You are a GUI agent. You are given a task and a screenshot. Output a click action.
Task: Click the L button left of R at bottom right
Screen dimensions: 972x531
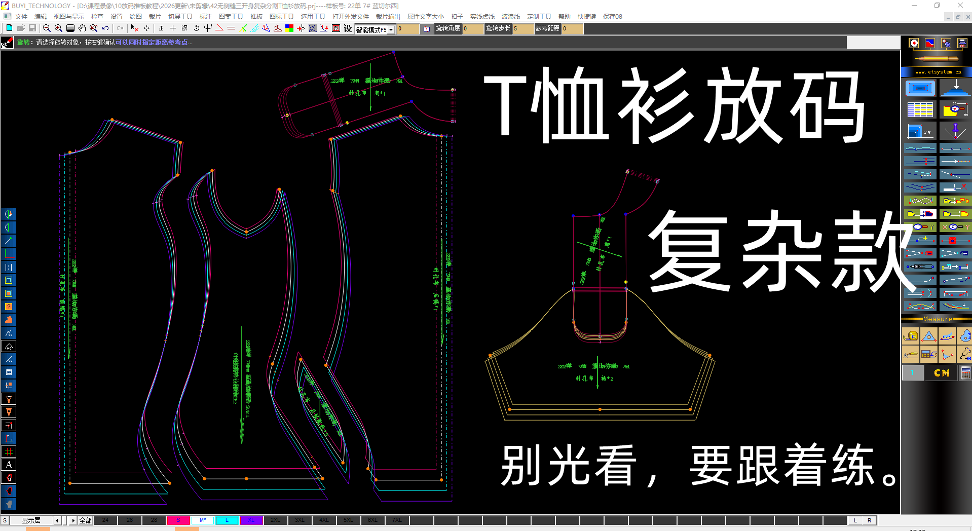(x=855, y=520)
